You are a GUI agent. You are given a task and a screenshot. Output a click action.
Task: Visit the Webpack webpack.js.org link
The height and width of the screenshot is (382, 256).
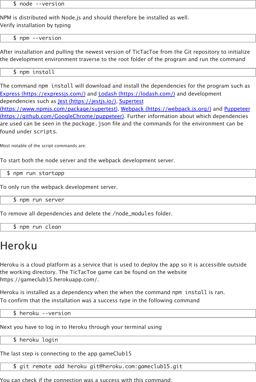pos(166,109)
